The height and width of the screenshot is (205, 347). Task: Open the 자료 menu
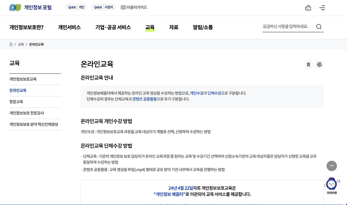tap(173, 27)
